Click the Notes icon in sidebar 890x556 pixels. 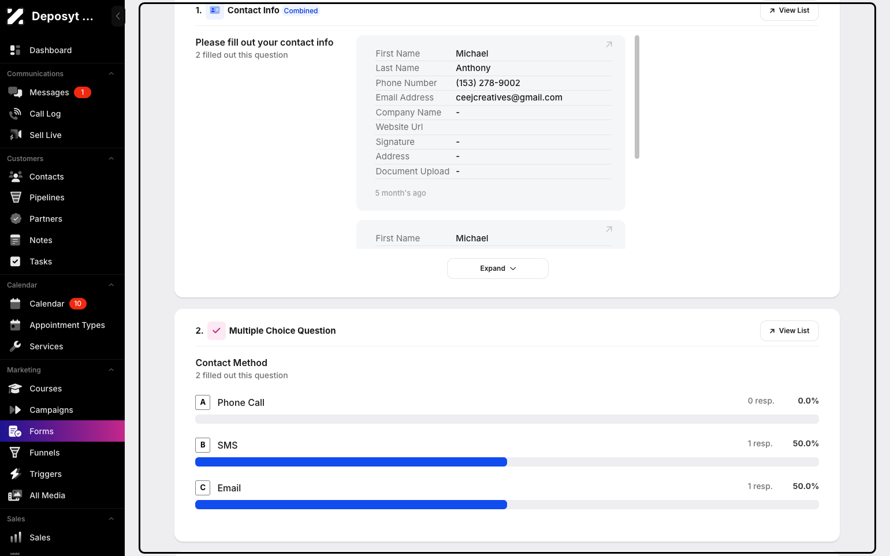[16, 240]
